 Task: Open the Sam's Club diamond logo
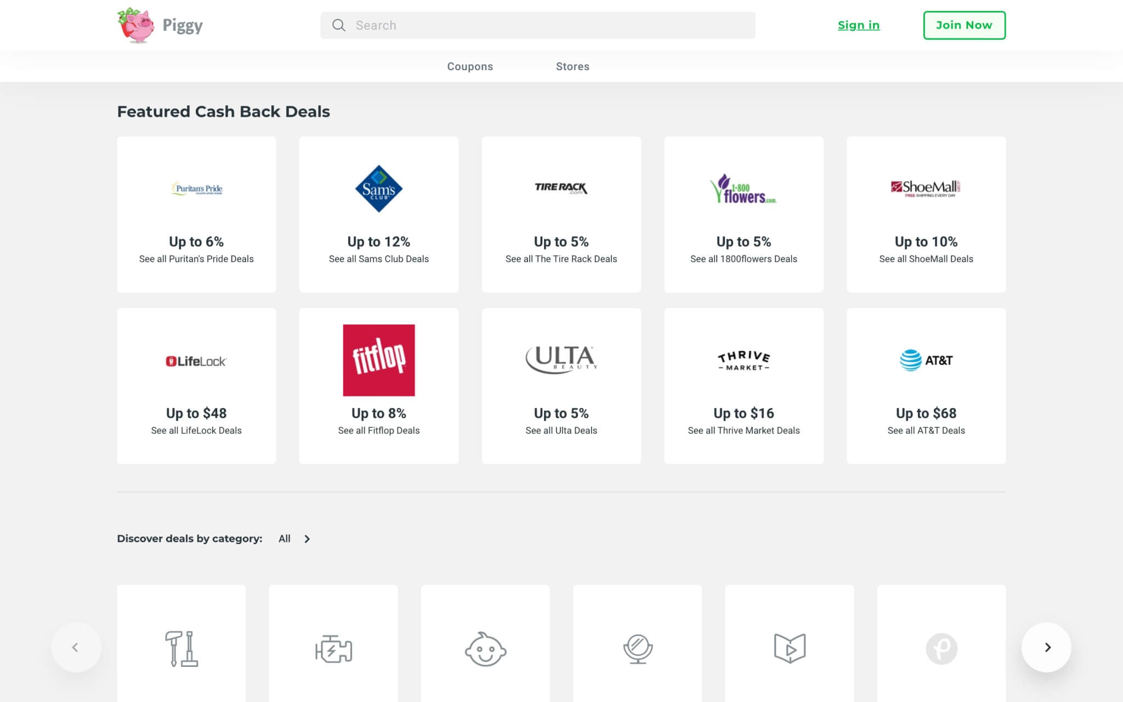[378, 188]
